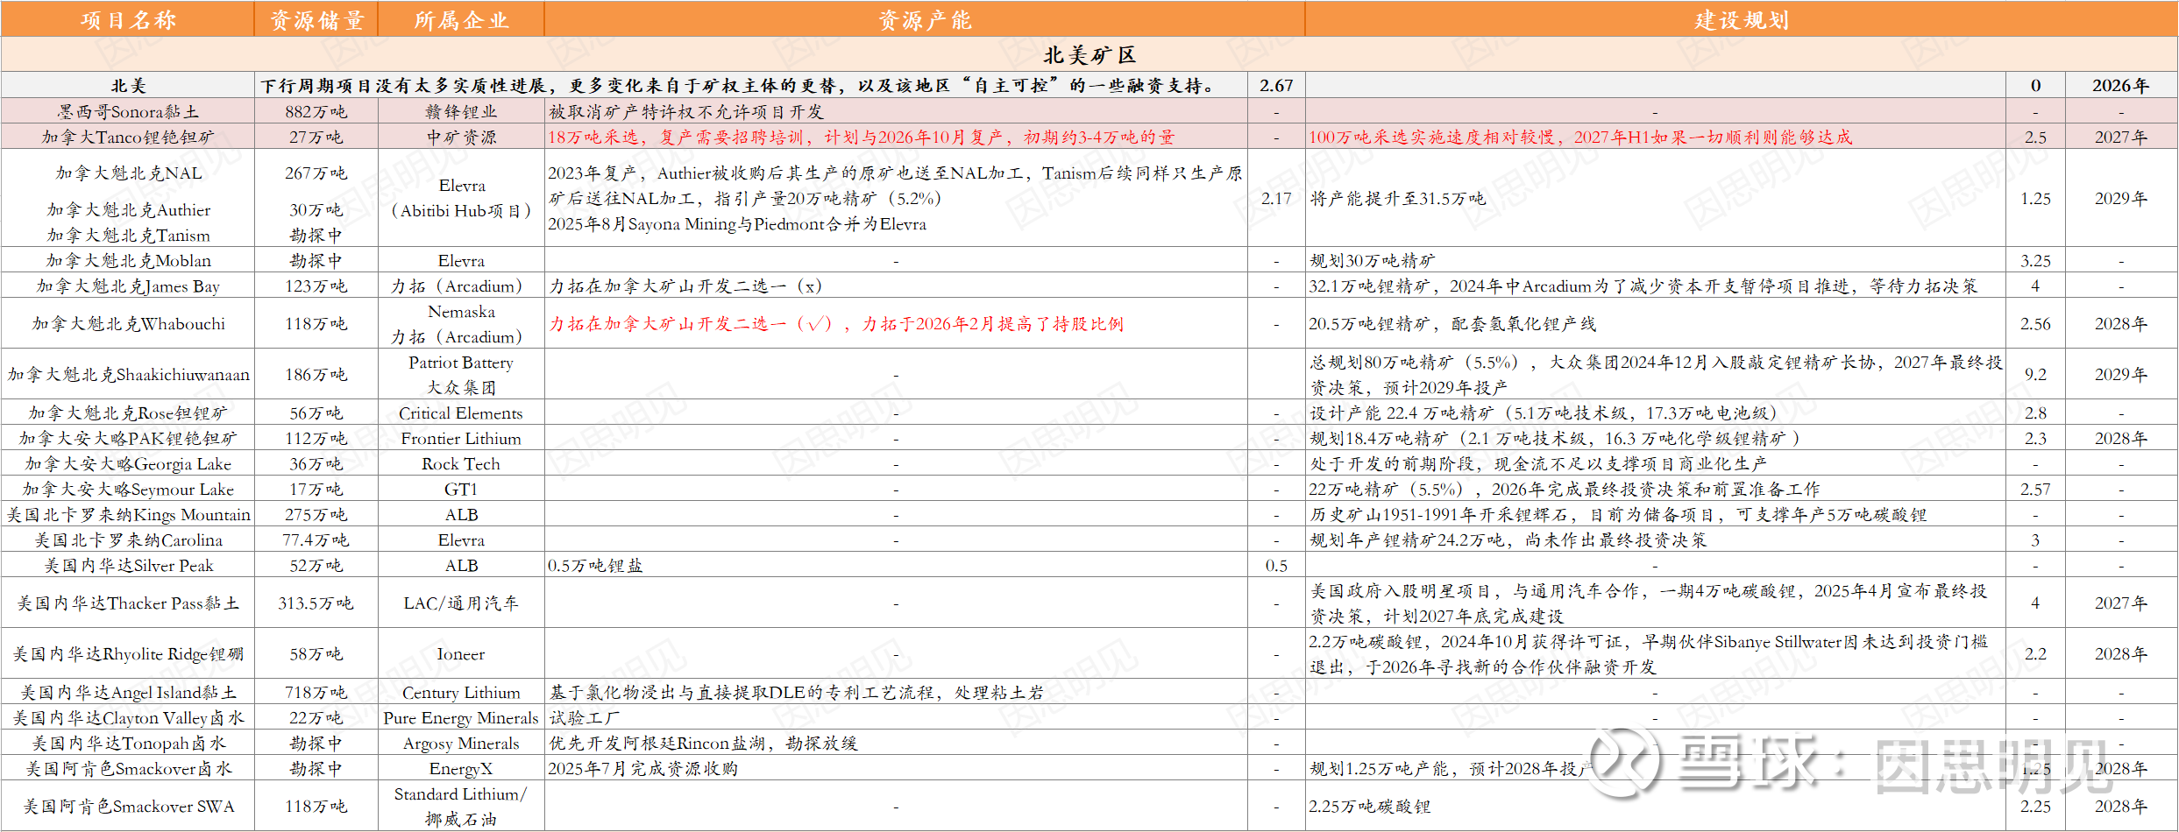Select the 275万吨 reserve cell
The width and height of the screenshot is (2179, 832).
(316, 514)
